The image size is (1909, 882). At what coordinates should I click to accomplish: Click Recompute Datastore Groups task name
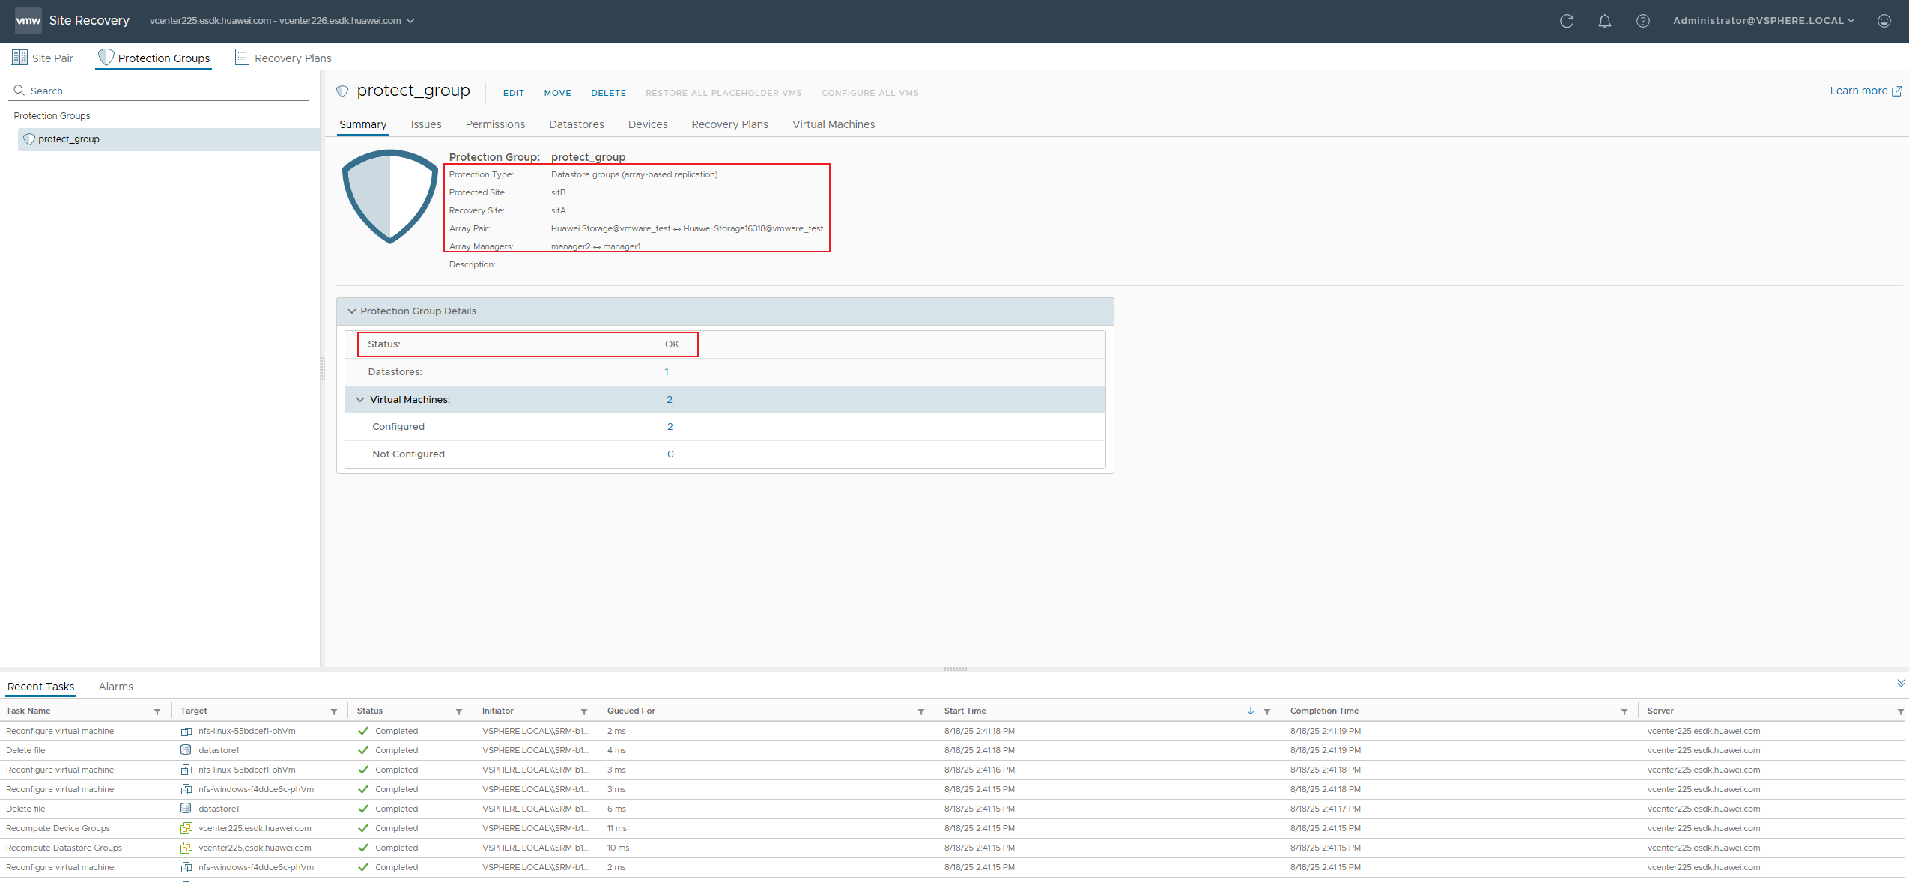click(x=64, y=848)
